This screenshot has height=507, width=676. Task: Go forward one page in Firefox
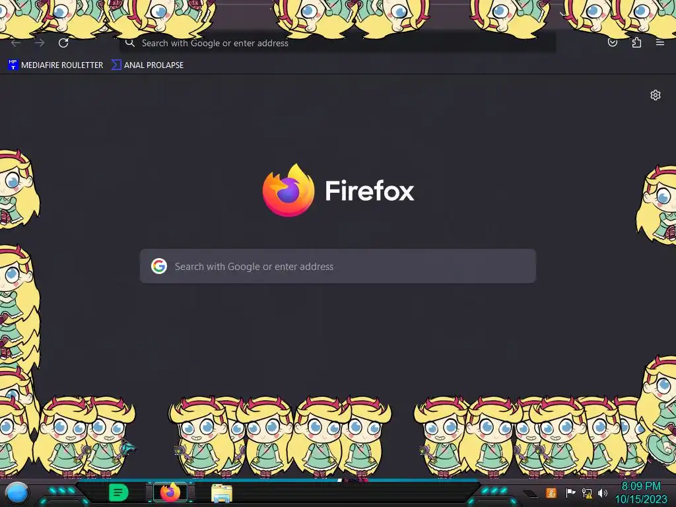pyautogui.click(x=40, y=43)
